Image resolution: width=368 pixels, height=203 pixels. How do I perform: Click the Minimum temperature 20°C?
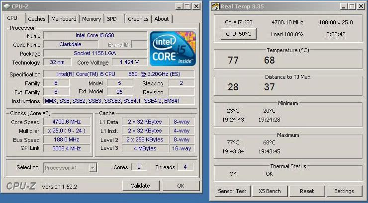coord(269,111)
